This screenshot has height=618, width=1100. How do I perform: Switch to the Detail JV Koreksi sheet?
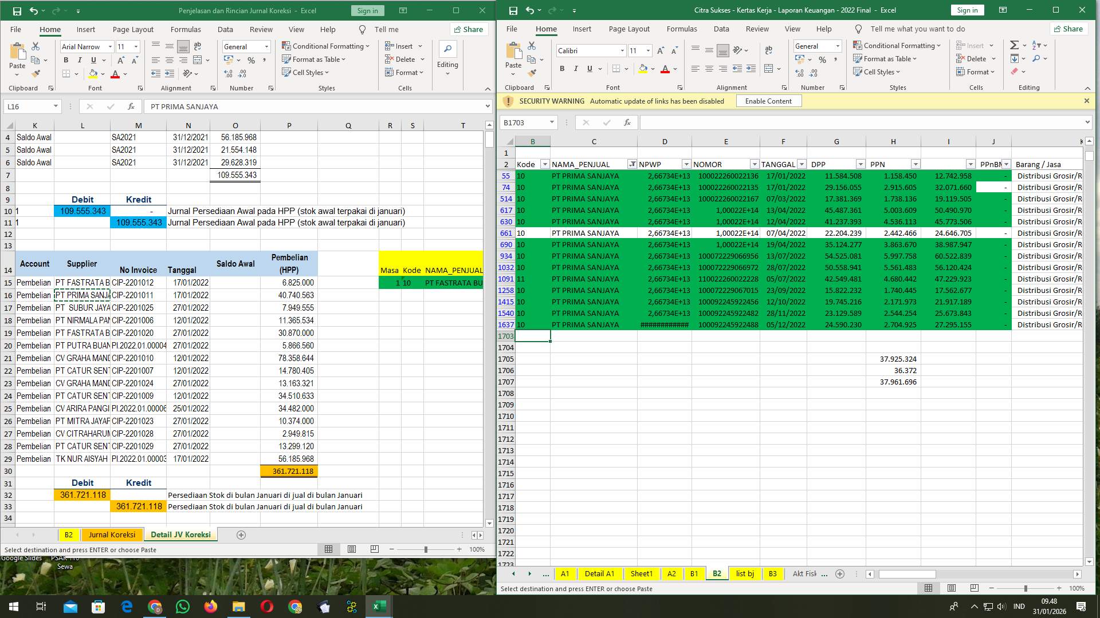tap(180, 534)
